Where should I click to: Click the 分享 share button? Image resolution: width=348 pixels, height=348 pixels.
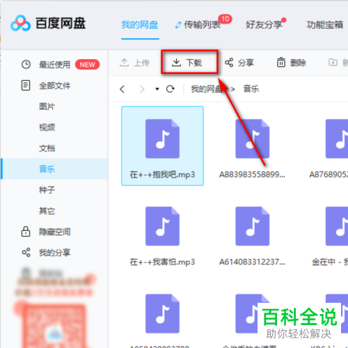tap(239, 63)
